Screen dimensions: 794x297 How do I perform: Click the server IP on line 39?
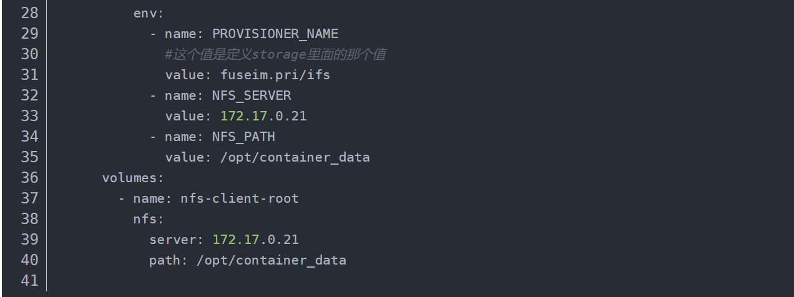[x=255, y=240]
